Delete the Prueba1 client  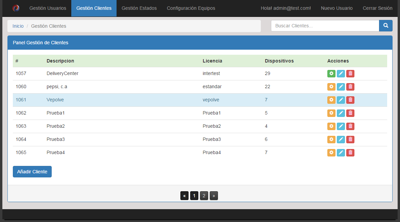[350, 113]
